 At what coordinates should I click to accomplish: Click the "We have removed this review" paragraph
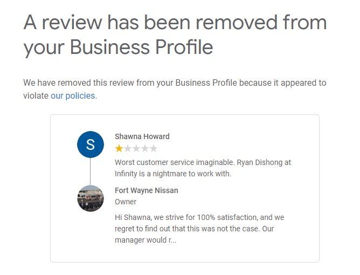point(175,83)
